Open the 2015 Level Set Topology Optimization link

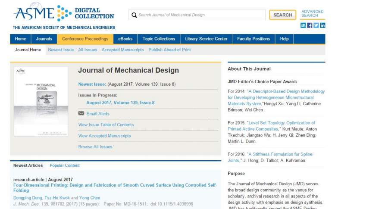tap(272, 126)
